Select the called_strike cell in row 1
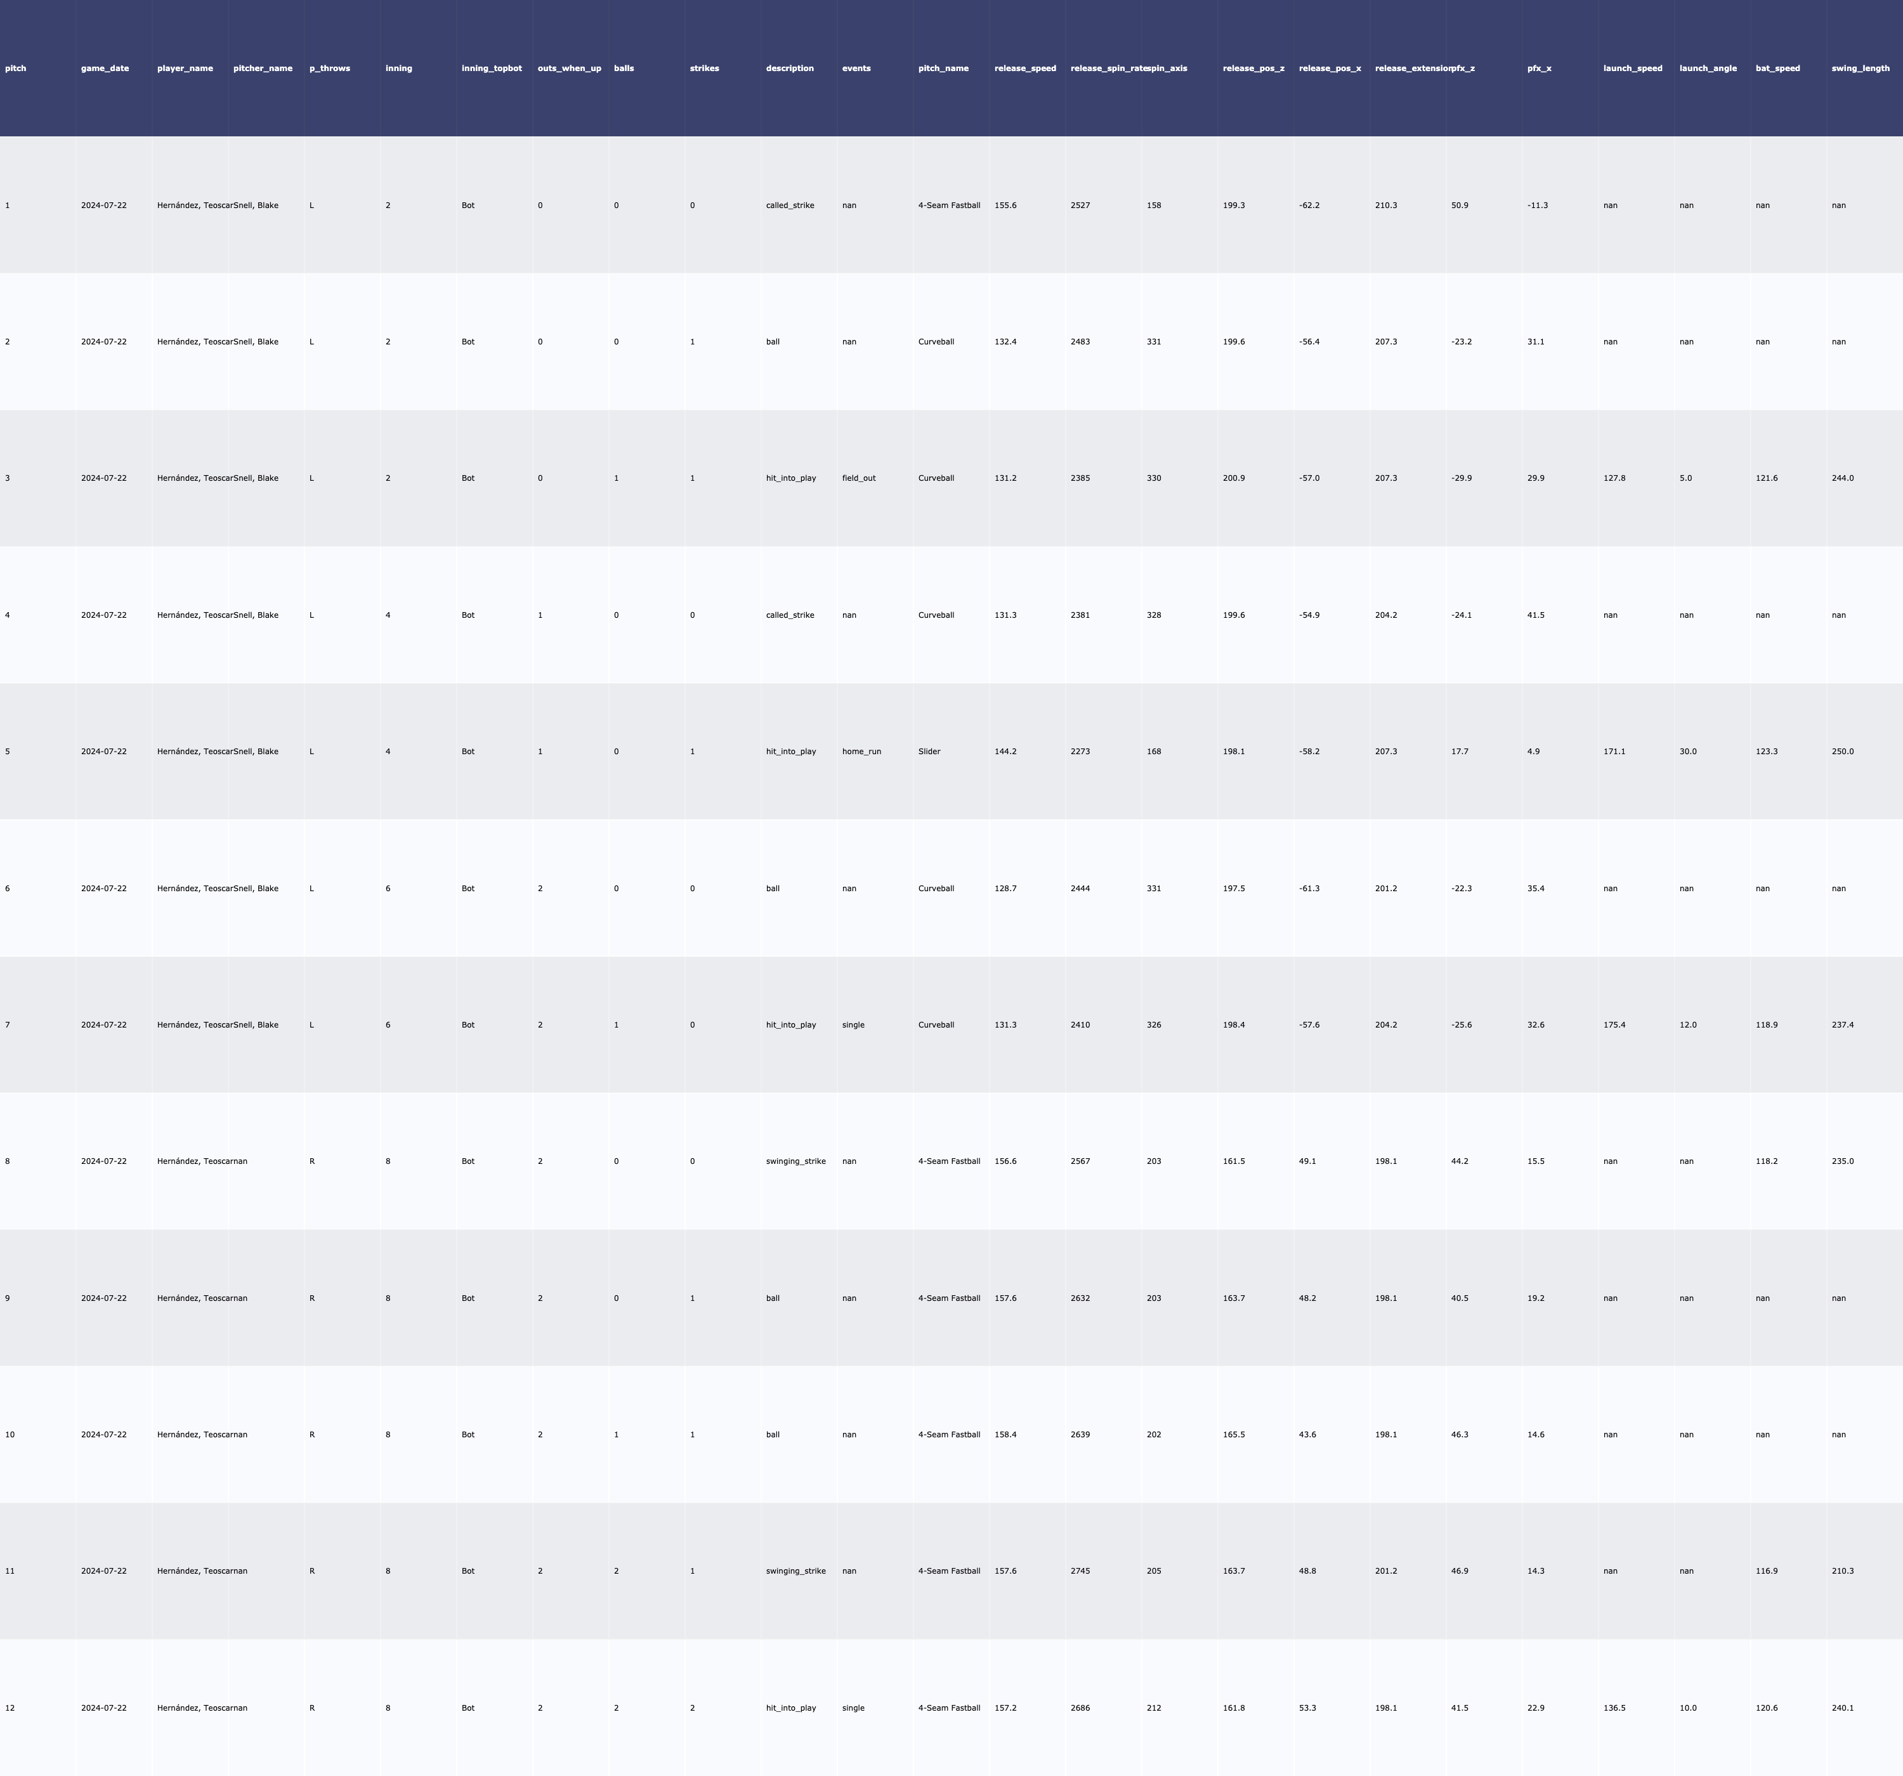 [x=790, y=206]
